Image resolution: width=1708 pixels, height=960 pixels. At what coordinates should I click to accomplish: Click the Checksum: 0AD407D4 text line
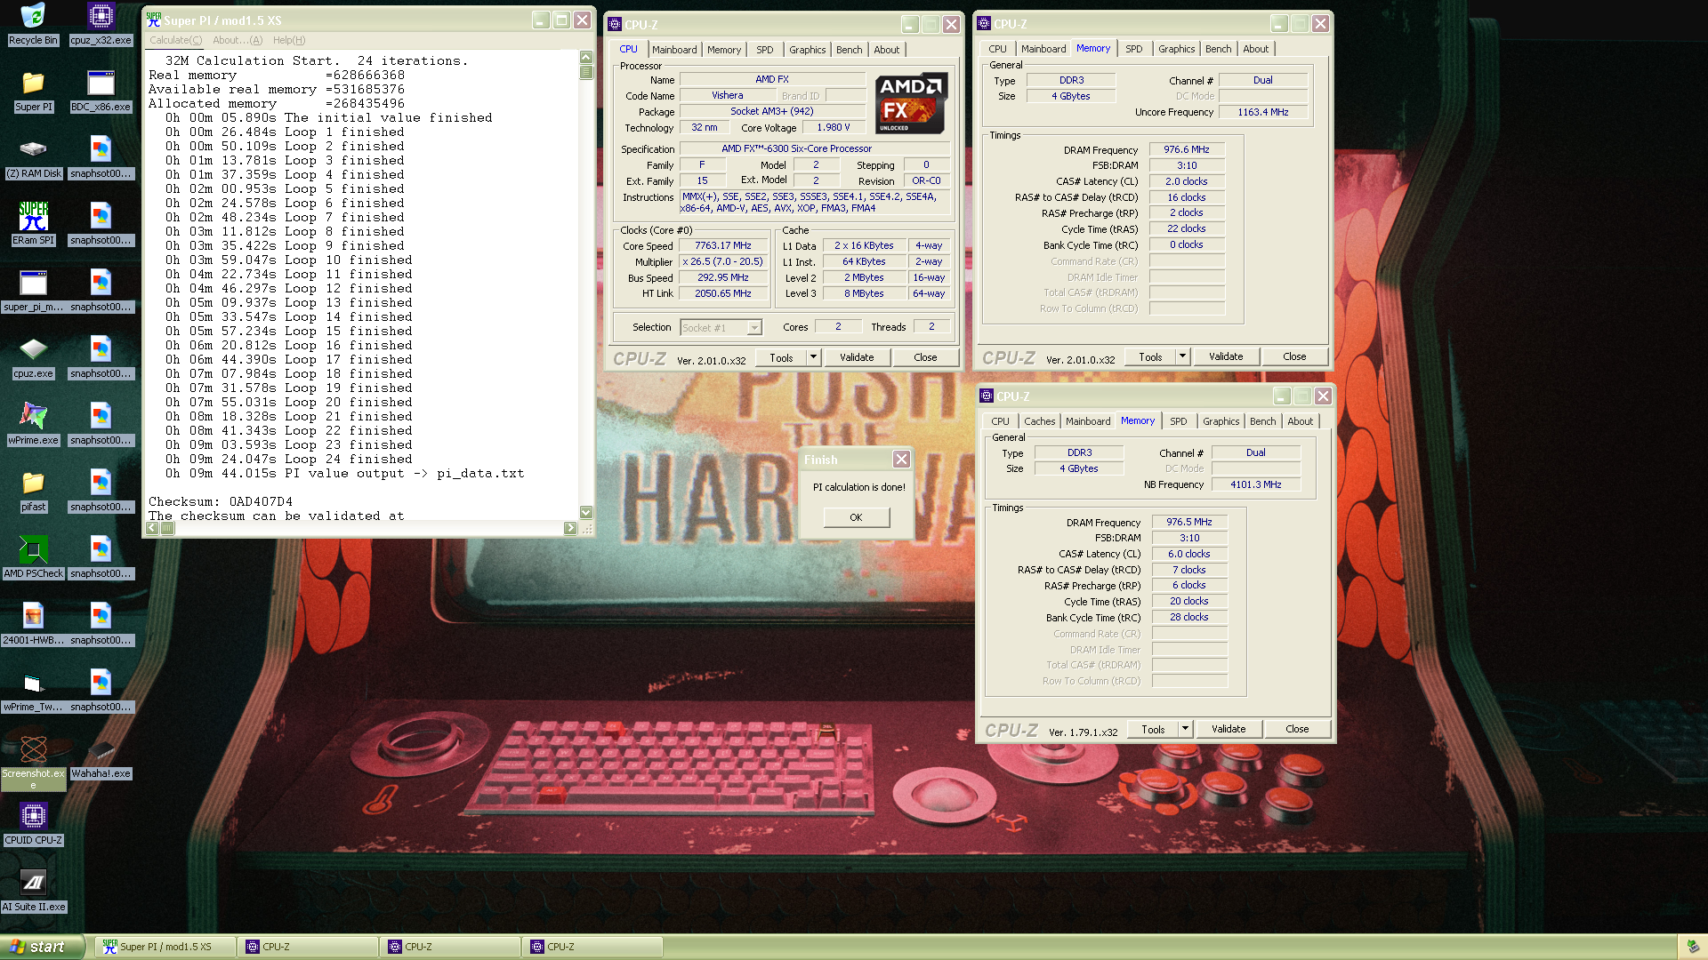click(x=221, y=502)
